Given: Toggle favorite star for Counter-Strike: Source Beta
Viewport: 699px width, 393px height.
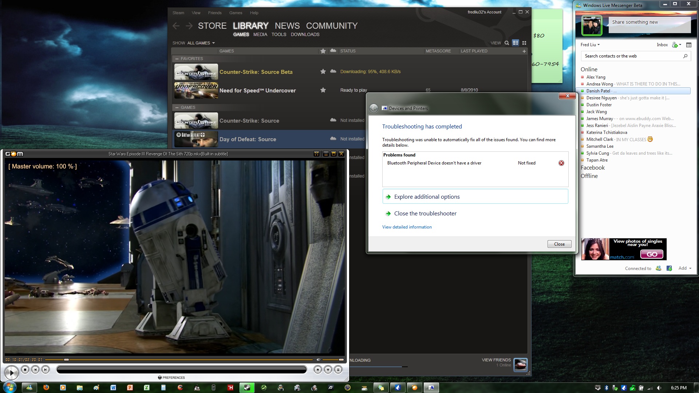Looking at the screenshot, I should point(323,72).
